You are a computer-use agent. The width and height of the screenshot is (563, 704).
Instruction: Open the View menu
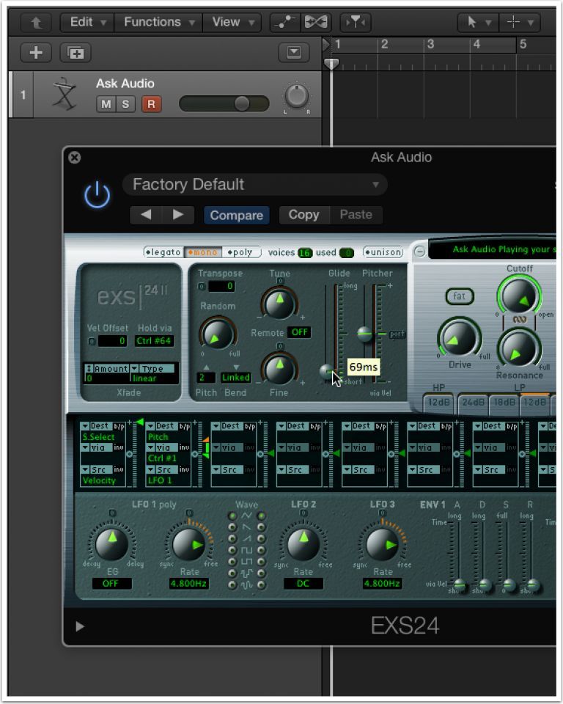point(232,22)
